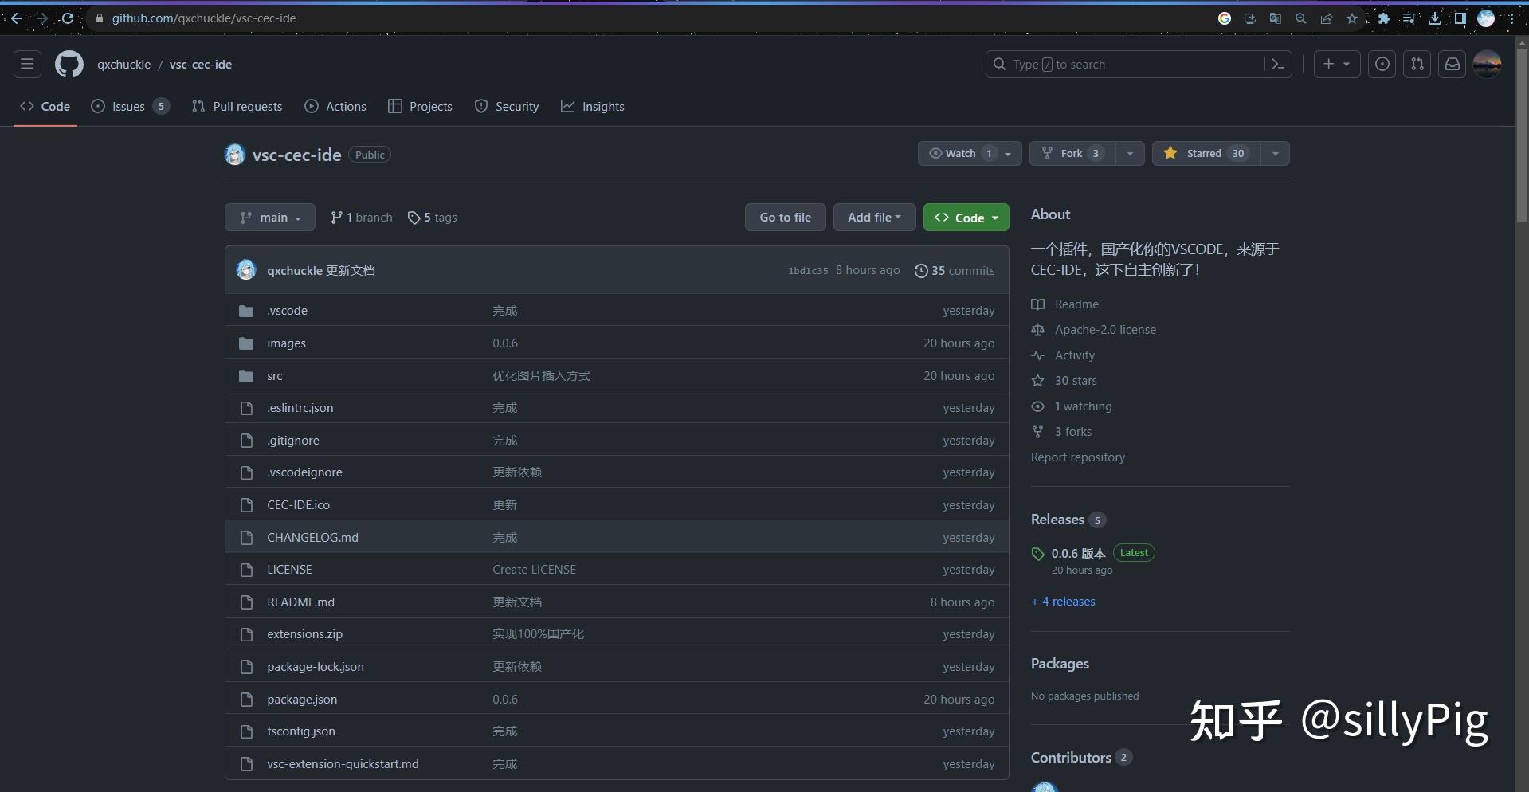This screenshot has width=1529, height=792.
Task: Open your profile avatar in the header
Action: (1487, 64)
